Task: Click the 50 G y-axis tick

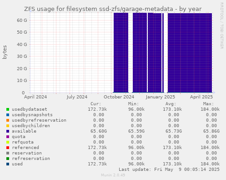Action: coord(22,32)
